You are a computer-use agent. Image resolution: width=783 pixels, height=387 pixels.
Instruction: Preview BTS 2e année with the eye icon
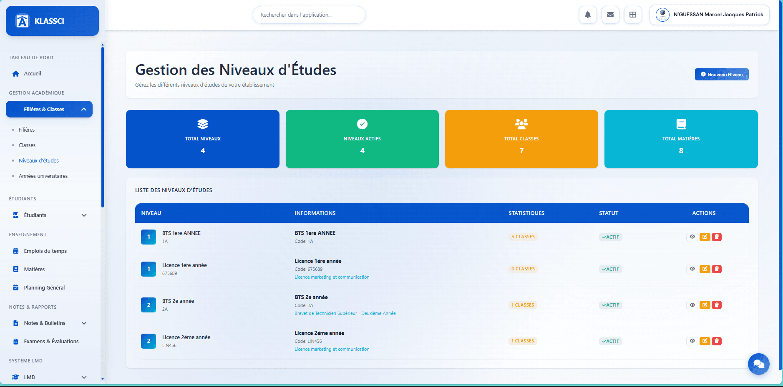click(x=692, y=305)
